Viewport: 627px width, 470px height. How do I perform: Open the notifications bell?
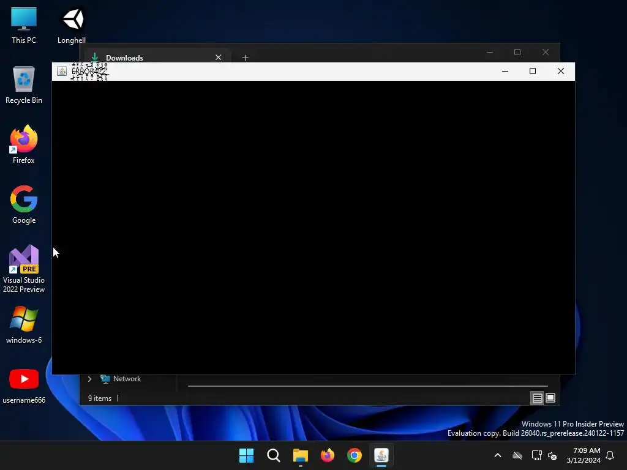coord(610,455)
